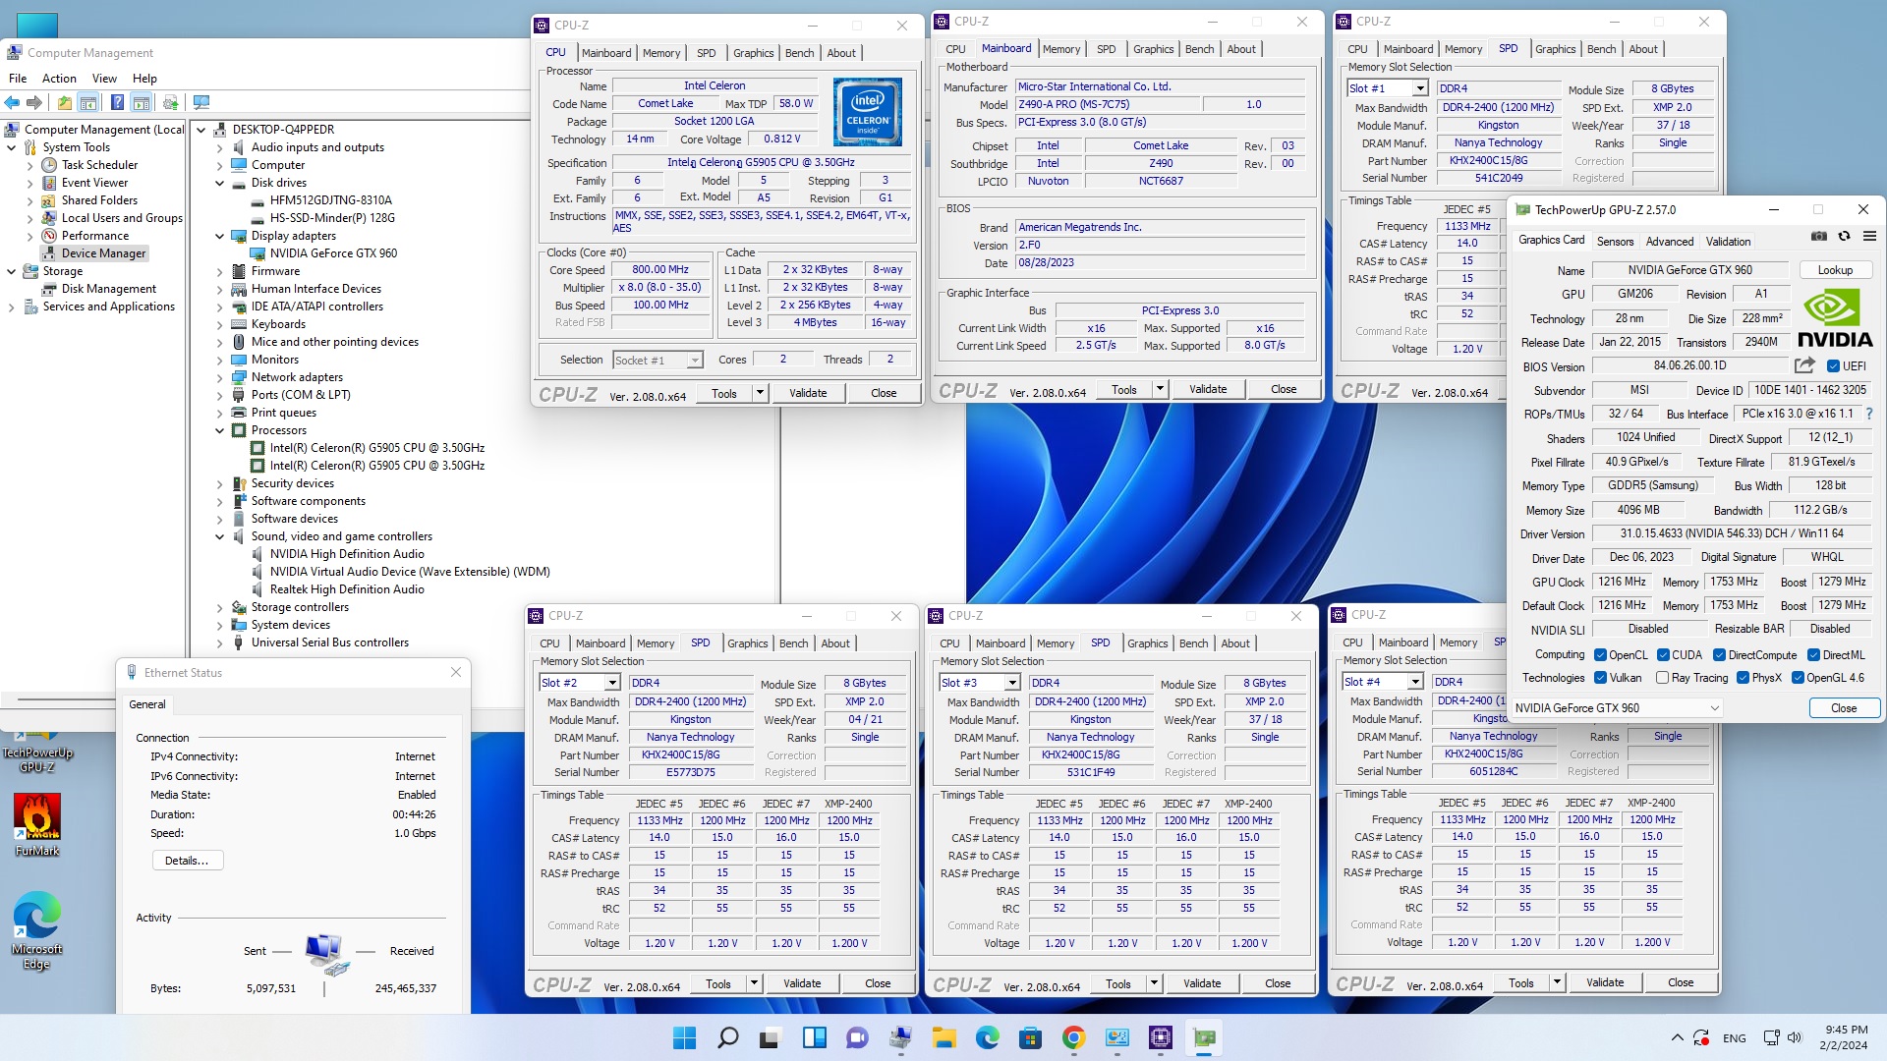Open the GPU-Z hamburger menu
This screenshot has width=1887, height=1061.
1869,237
